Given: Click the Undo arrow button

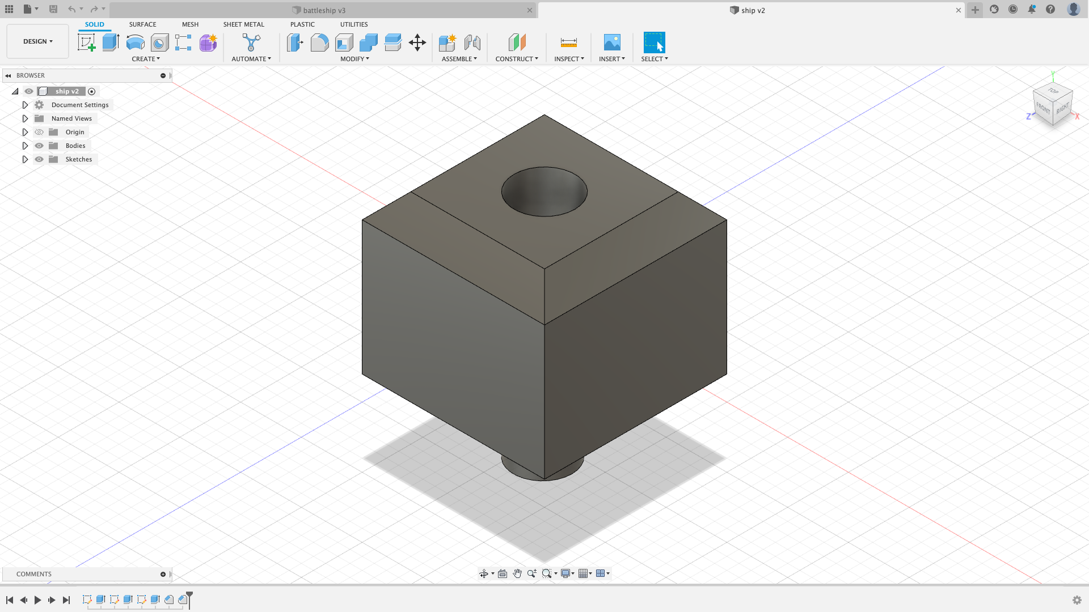Looking at the screenshot, I should click(x=72, y=9).
